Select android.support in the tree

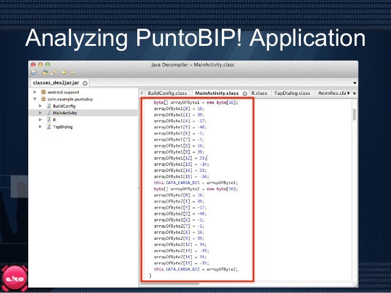pyautogui.click(x=63, y=92)
